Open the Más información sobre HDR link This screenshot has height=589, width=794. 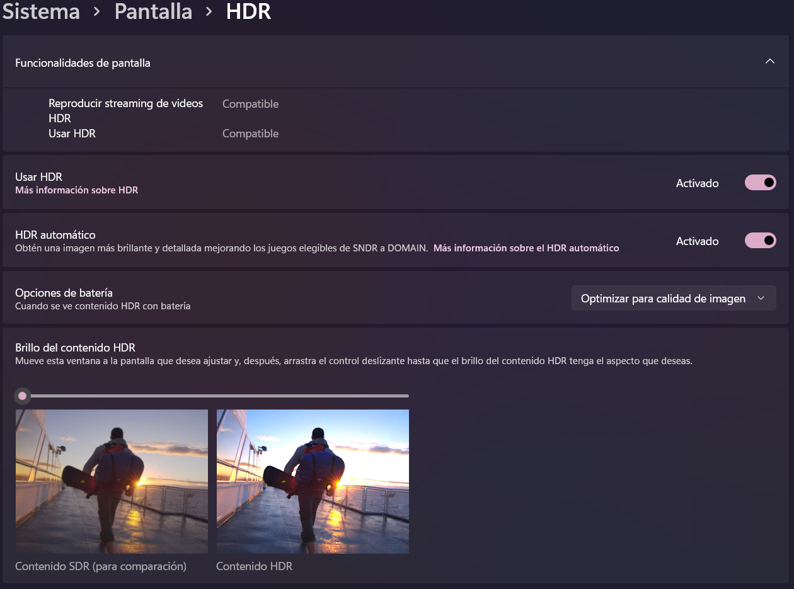point(76,190)
